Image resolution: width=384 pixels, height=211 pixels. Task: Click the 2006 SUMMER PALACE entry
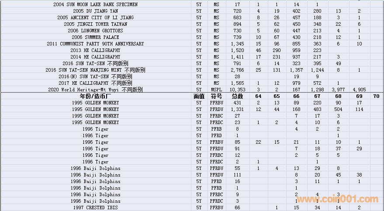click(95, 37)
